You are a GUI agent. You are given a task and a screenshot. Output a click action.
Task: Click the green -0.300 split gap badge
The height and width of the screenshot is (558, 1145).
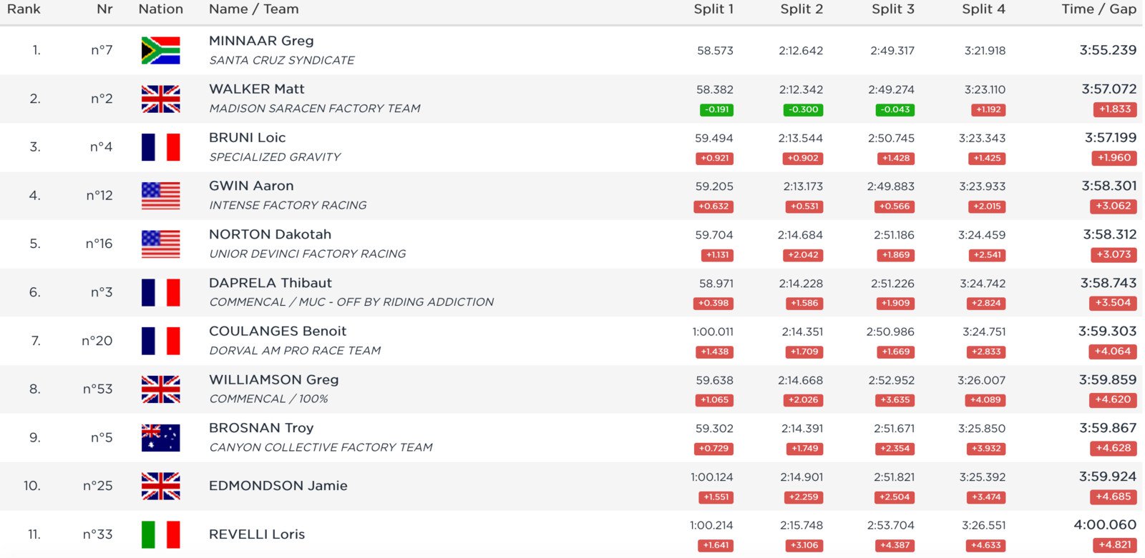[804, 110]
